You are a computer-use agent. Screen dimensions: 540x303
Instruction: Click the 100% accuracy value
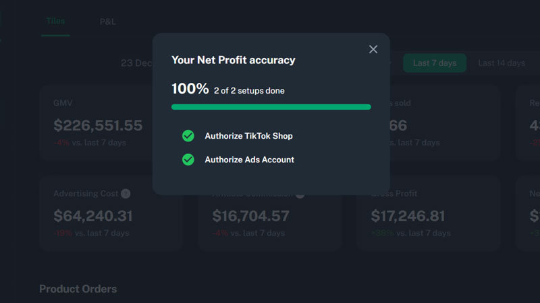(190, 89)
